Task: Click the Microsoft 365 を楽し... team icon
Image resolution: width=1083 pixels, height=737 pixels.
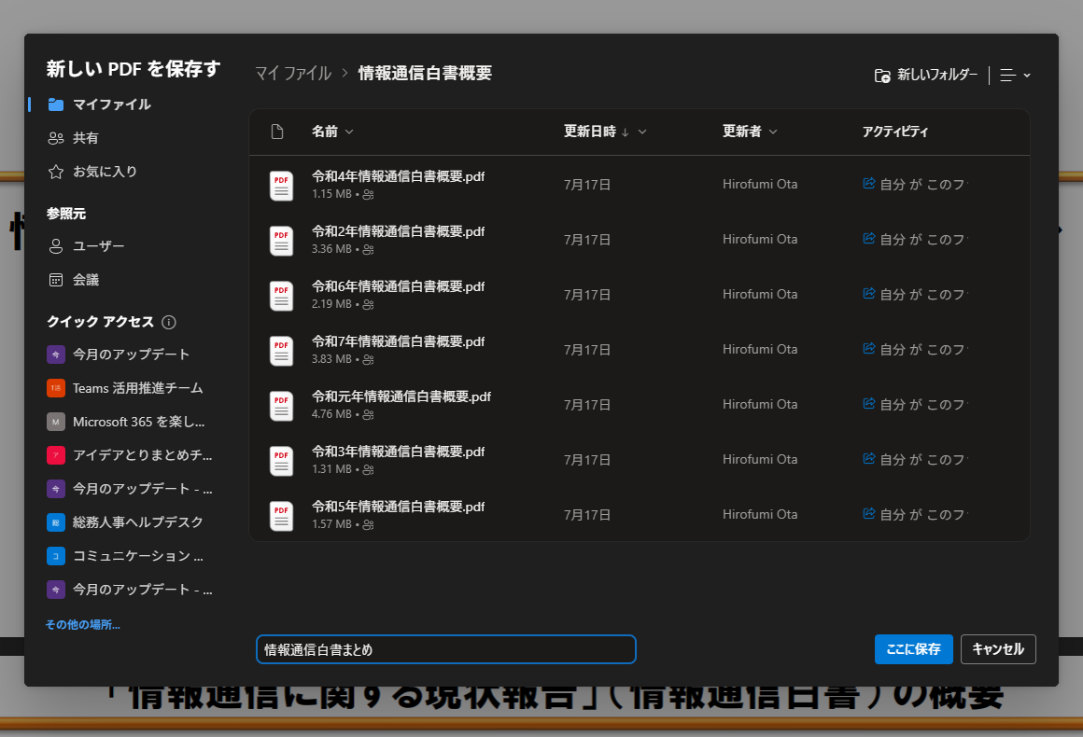Action: [56, 422]
